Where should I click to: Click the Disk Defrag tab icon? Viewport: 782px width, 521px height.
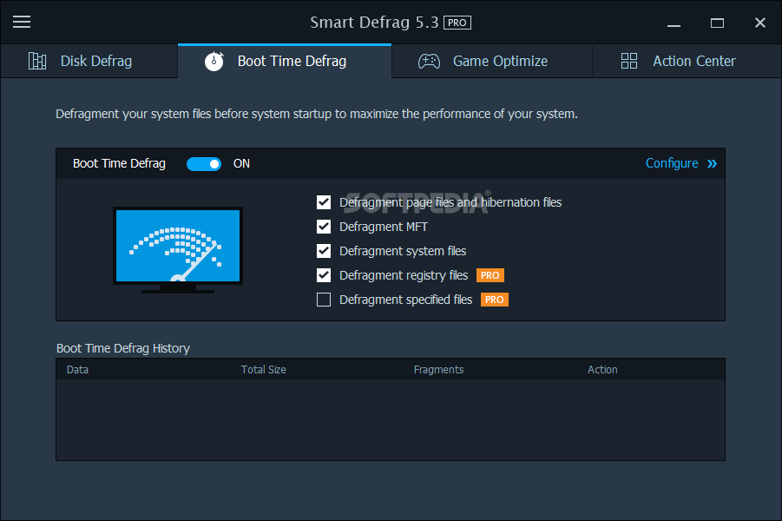tap(37, 61)
